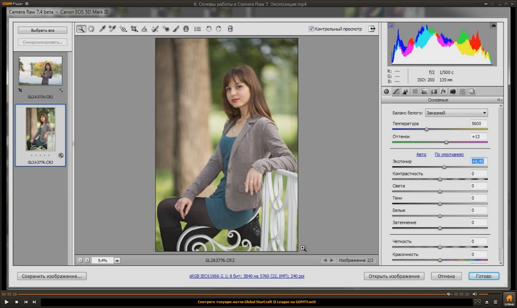Toggle full screen mode icon
Viewport: 517px width, 308px height.
[371, 29]
